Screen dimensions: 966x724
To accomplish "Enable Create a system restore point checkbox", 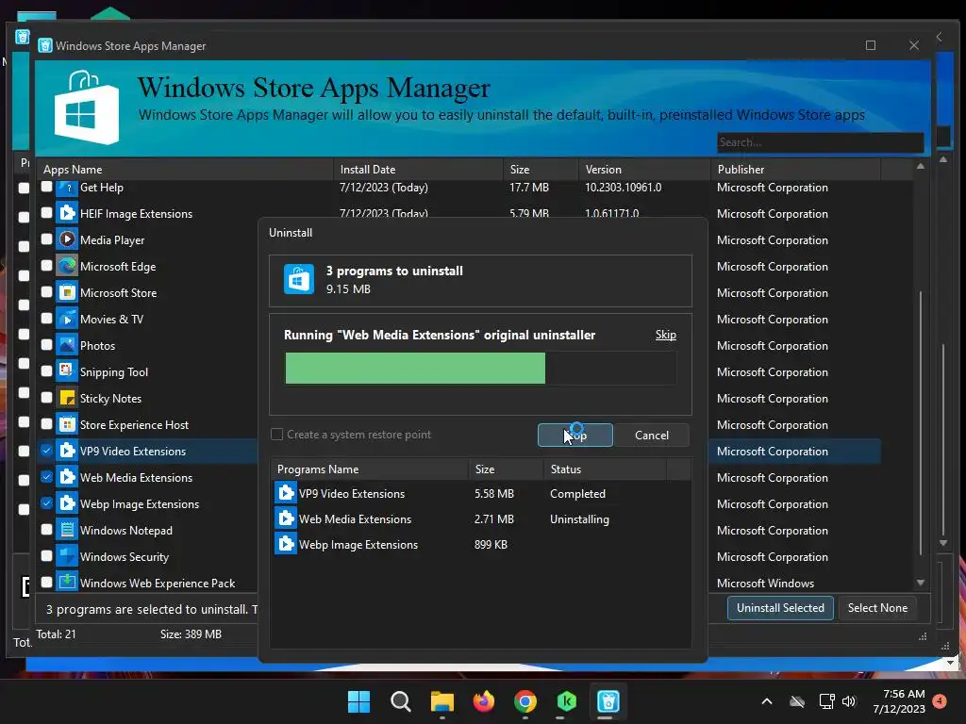I will coord(277,435).
